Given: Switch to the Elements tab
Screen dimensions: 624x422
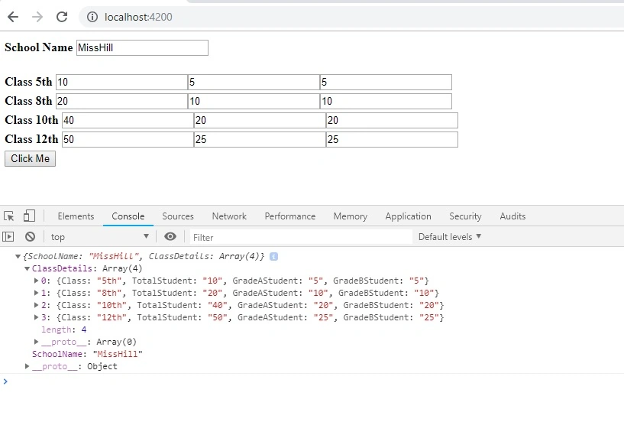Looking at the screenshot, I should tap(76, 216).
